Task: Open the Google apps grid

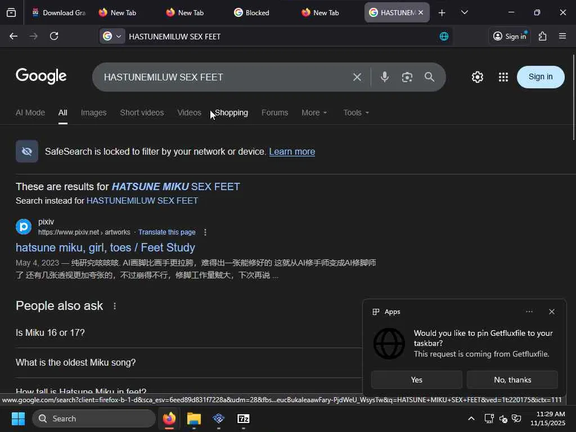Action: tap(503, 77)
